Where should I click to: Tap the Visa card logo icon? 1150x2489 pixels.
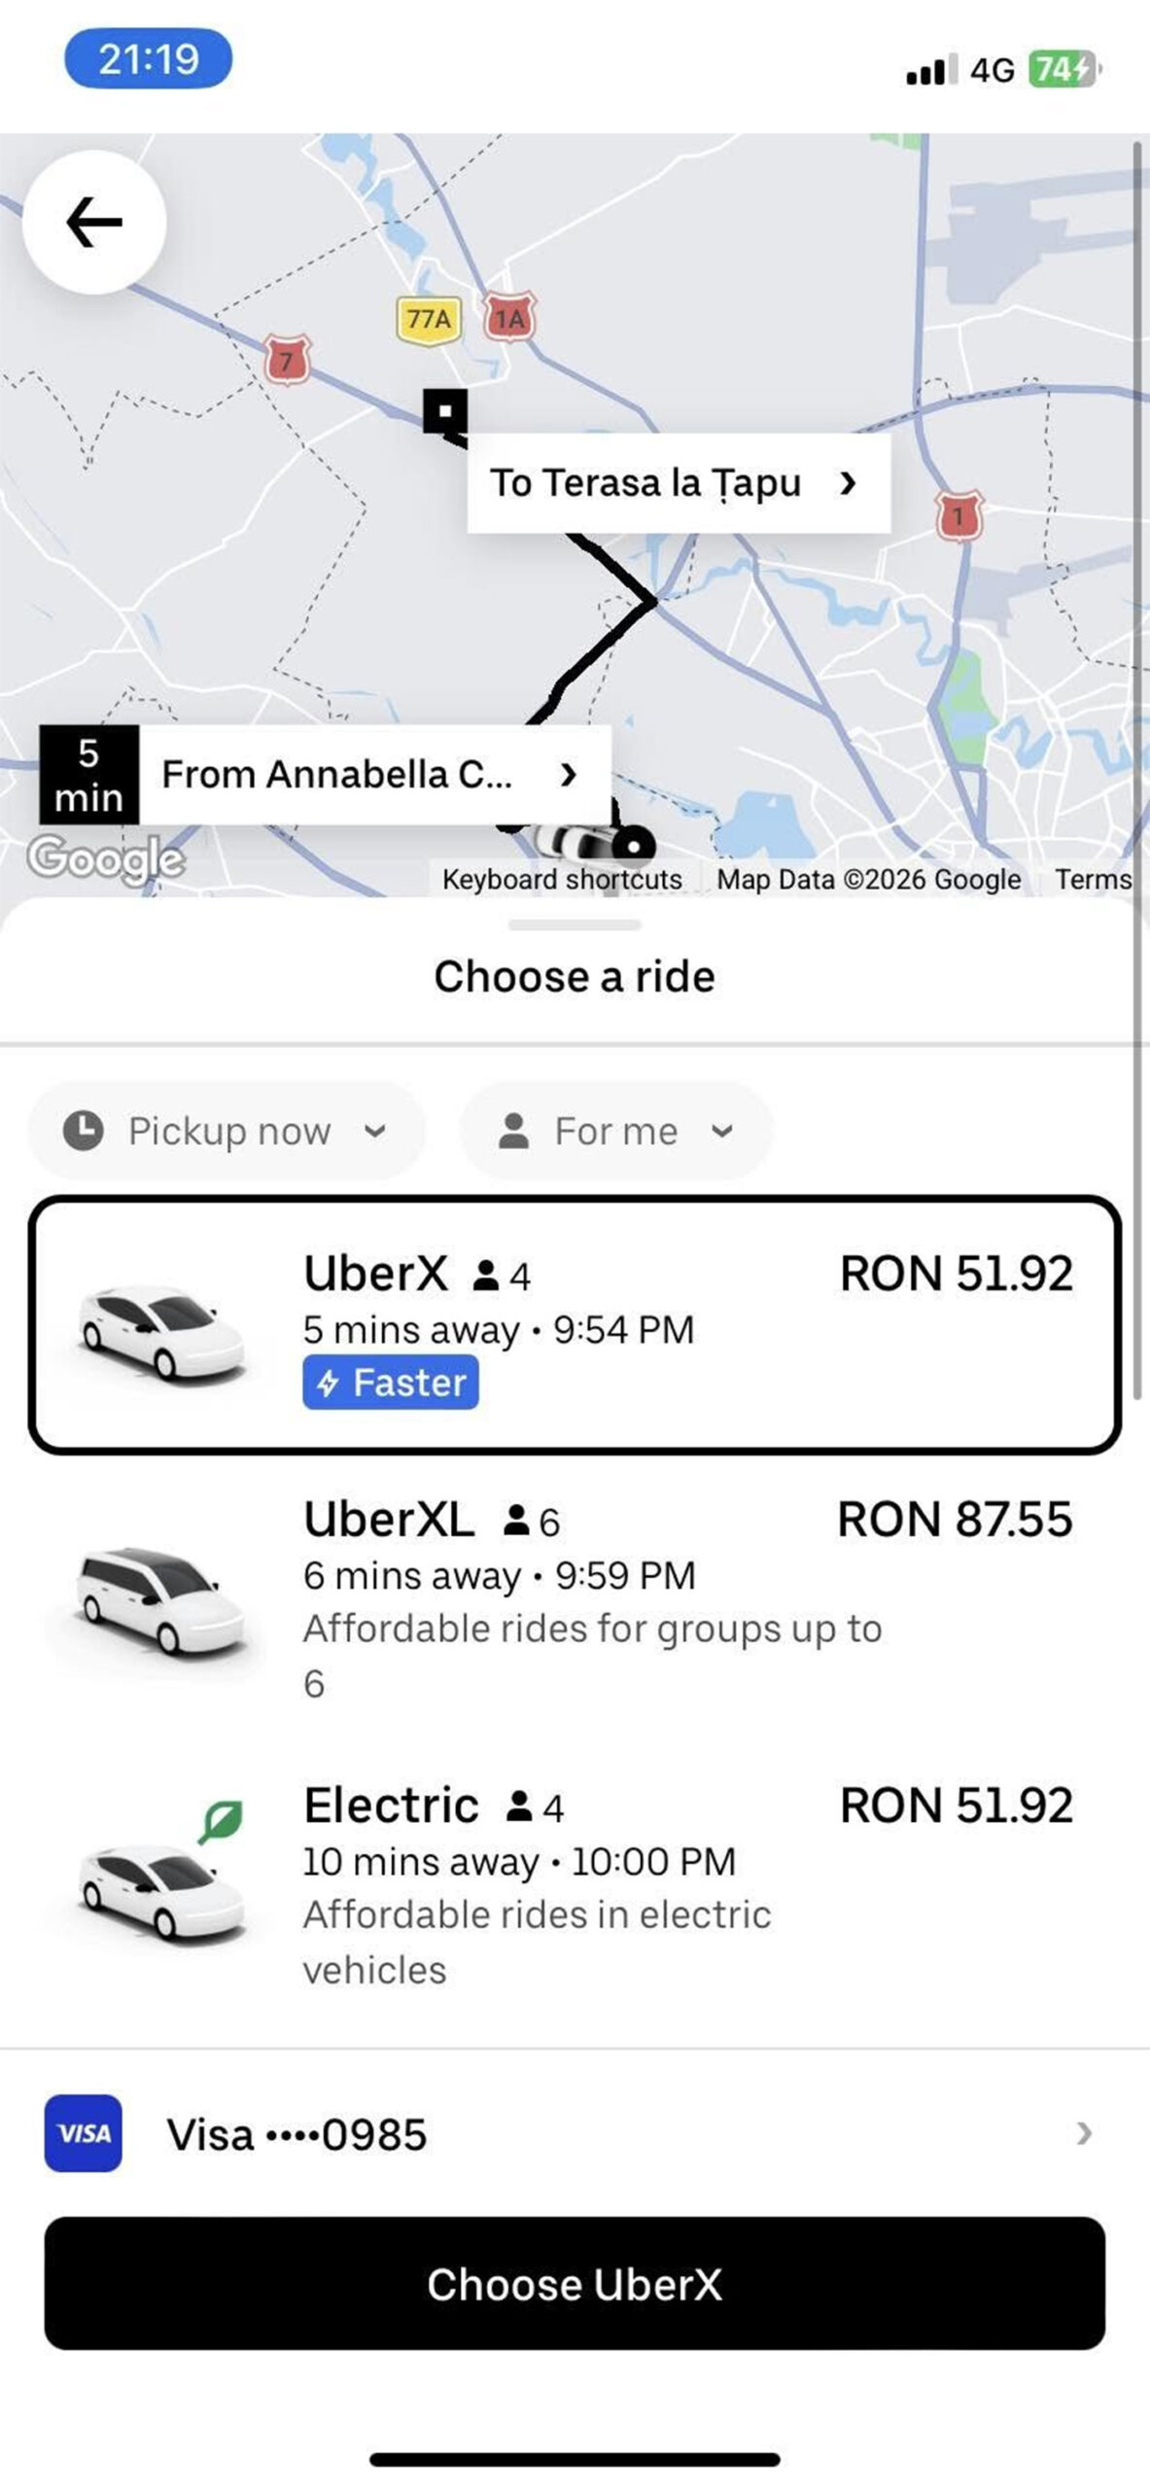coord(84,2133)
